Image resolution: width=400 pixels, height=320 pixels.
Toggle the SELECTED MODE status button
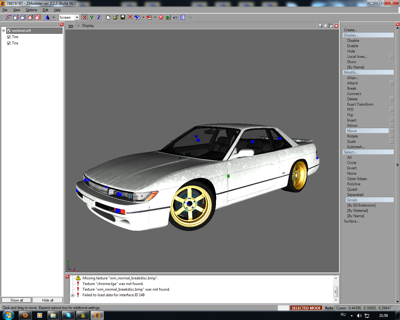[306, 308]
